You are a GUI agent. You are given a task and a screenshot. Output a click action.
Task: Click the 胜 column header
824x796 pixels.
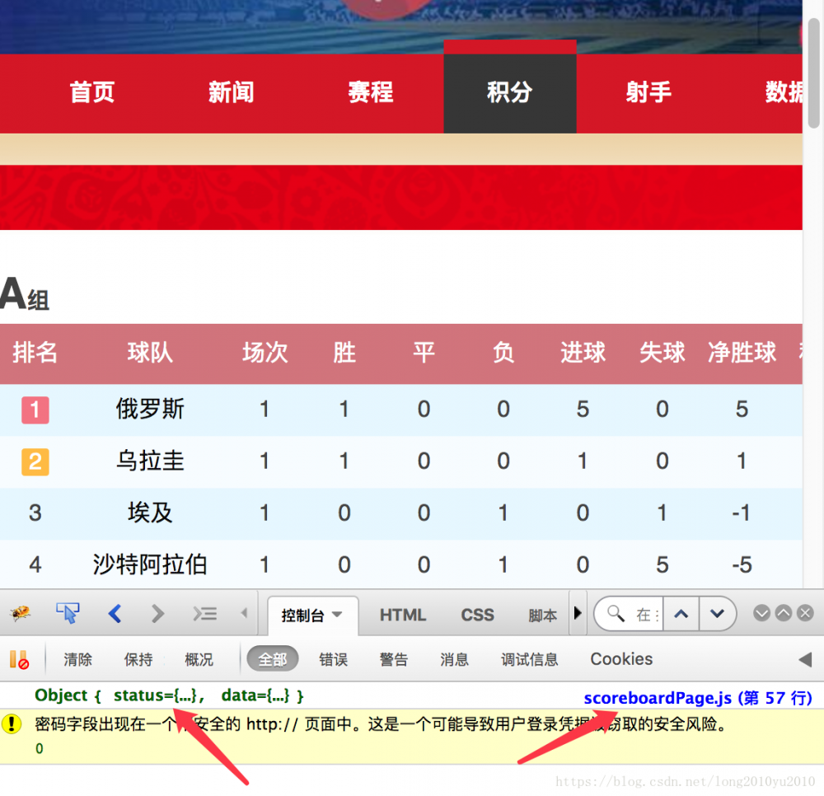point(344,353)
